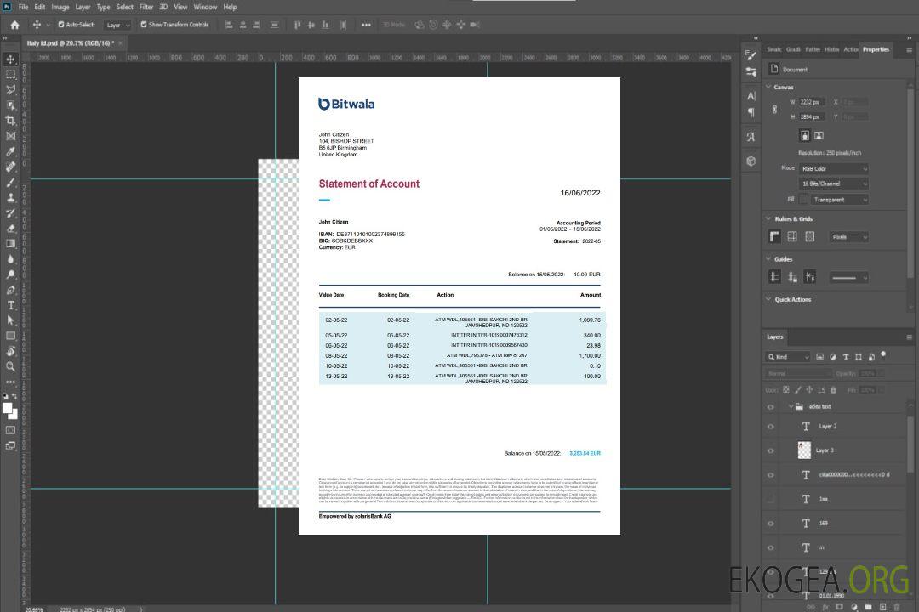Select the Horizontal Type tool
This screenshot has height=612, width=919.
pos(10,305)
